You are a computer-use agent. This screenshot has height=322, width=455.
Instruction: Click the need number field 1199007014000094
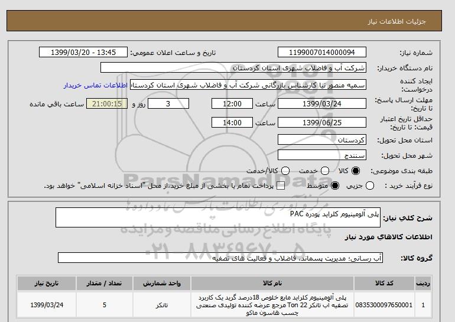tap(322, 53)
